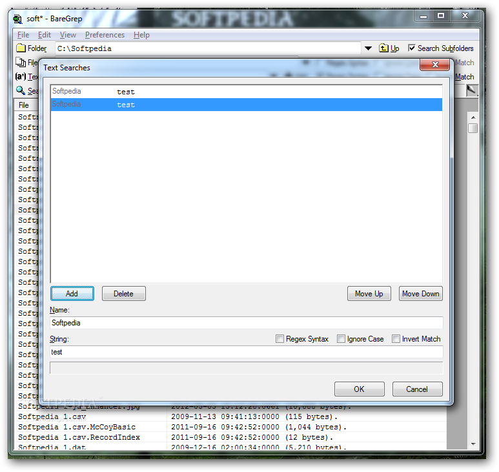Open the Help menu
The height and width of the screenshot is (472, 499).
point(141,35)
